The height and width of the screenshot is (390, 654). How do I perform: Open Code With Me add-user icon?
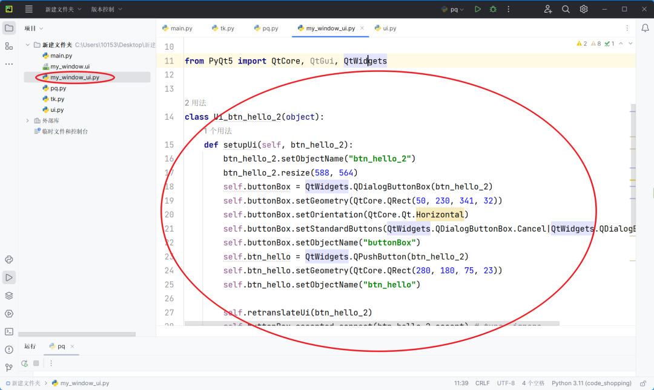[547, 8]
